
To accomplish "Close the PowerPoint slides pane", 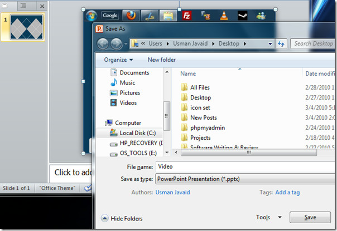I will (x=42, y=6).
